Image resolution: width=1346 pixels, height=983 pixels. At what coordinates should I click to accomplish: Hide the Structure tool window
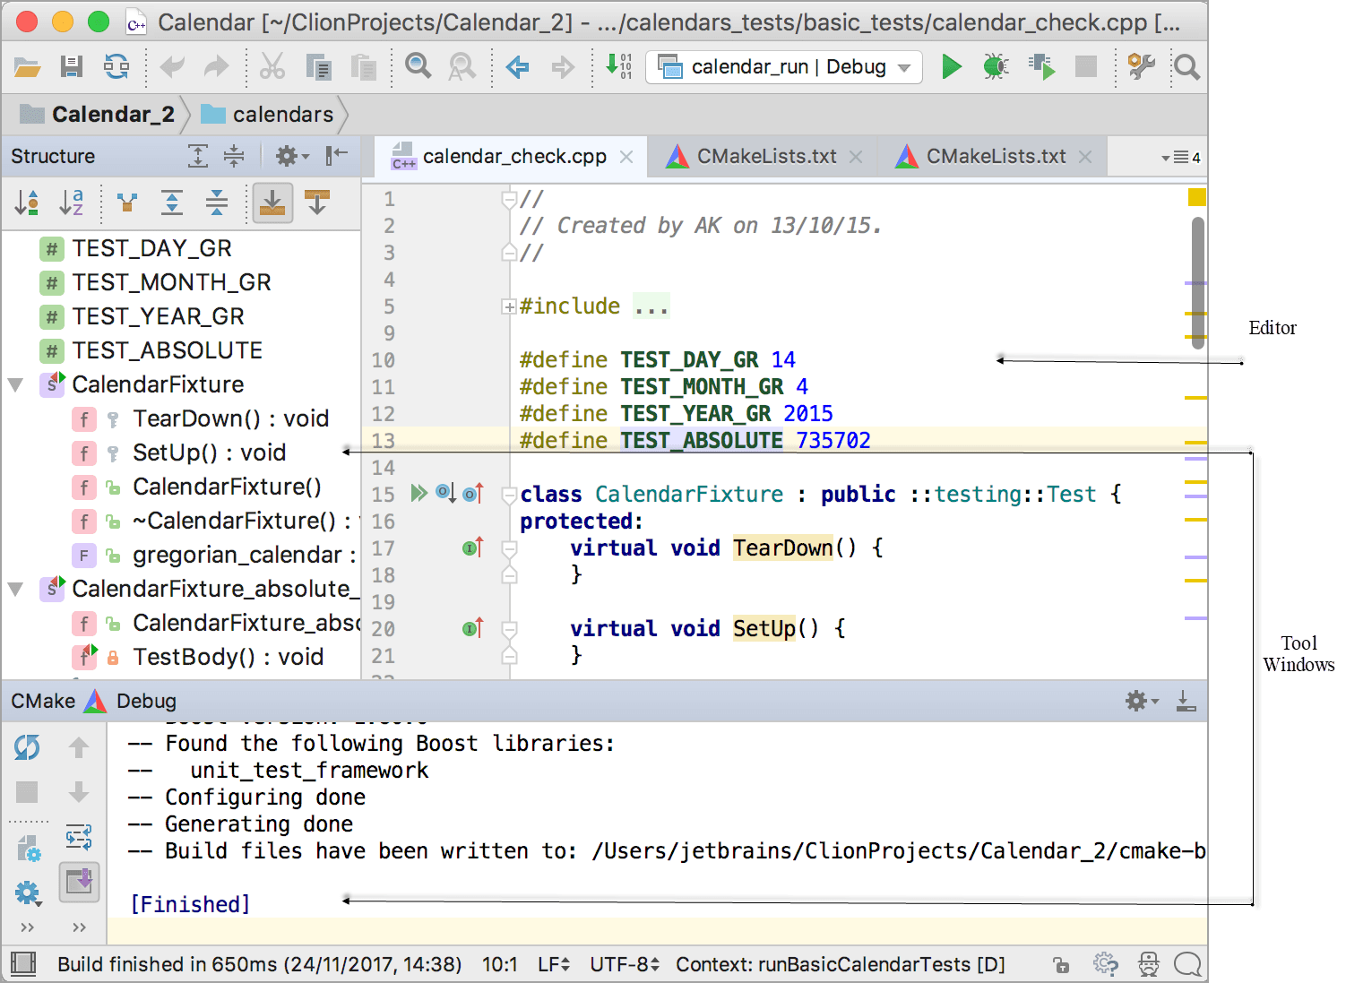tap(337, 156)
